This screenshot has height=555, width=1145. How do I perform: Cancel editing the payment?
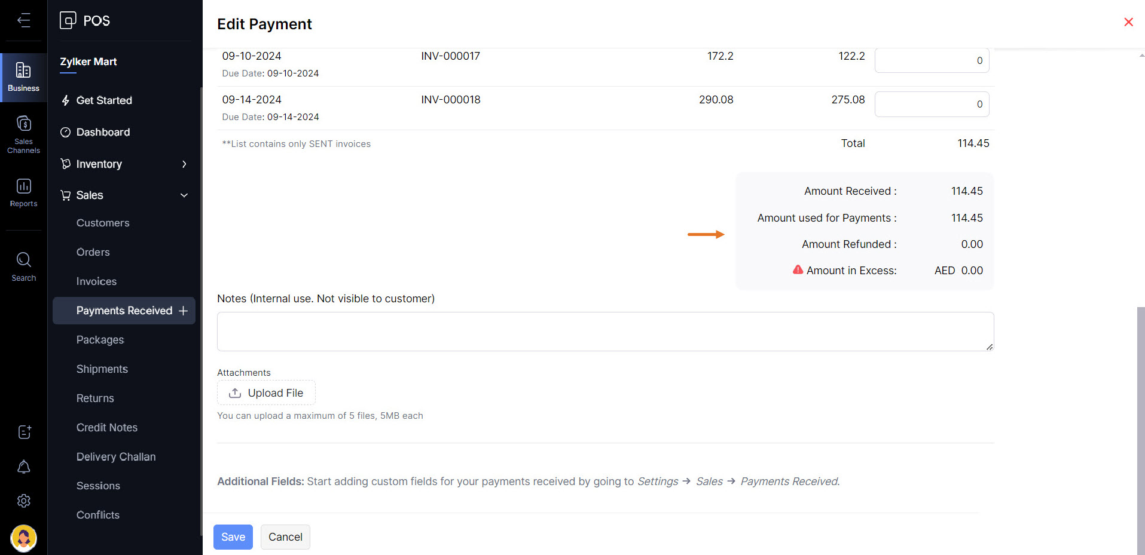[285, 537]
